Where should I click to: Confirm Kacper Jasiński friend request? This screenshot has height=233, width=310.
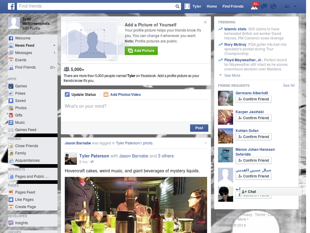pyautogui.click(x=253, y=118)
